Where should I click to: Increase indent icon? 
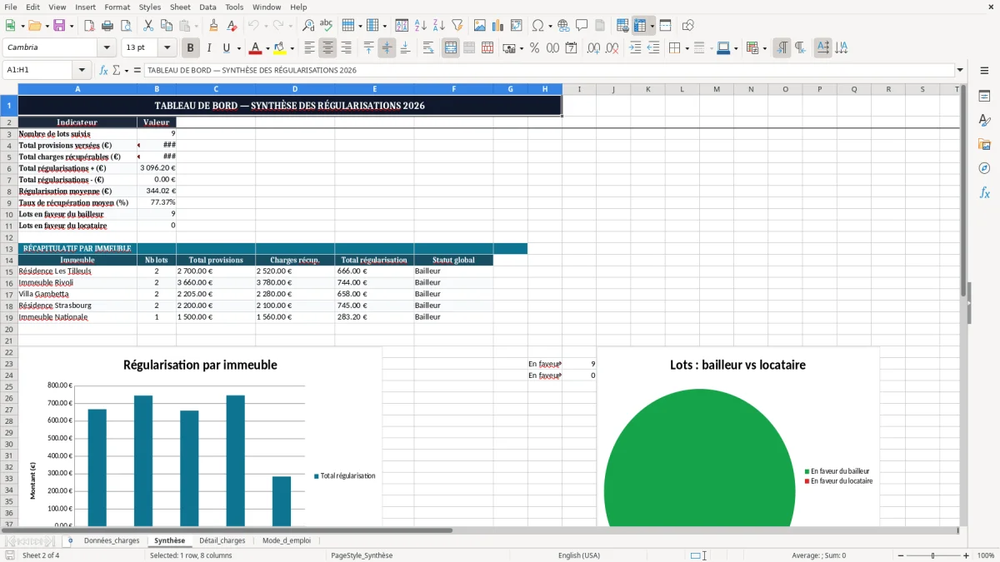click(x=635, y=48)
